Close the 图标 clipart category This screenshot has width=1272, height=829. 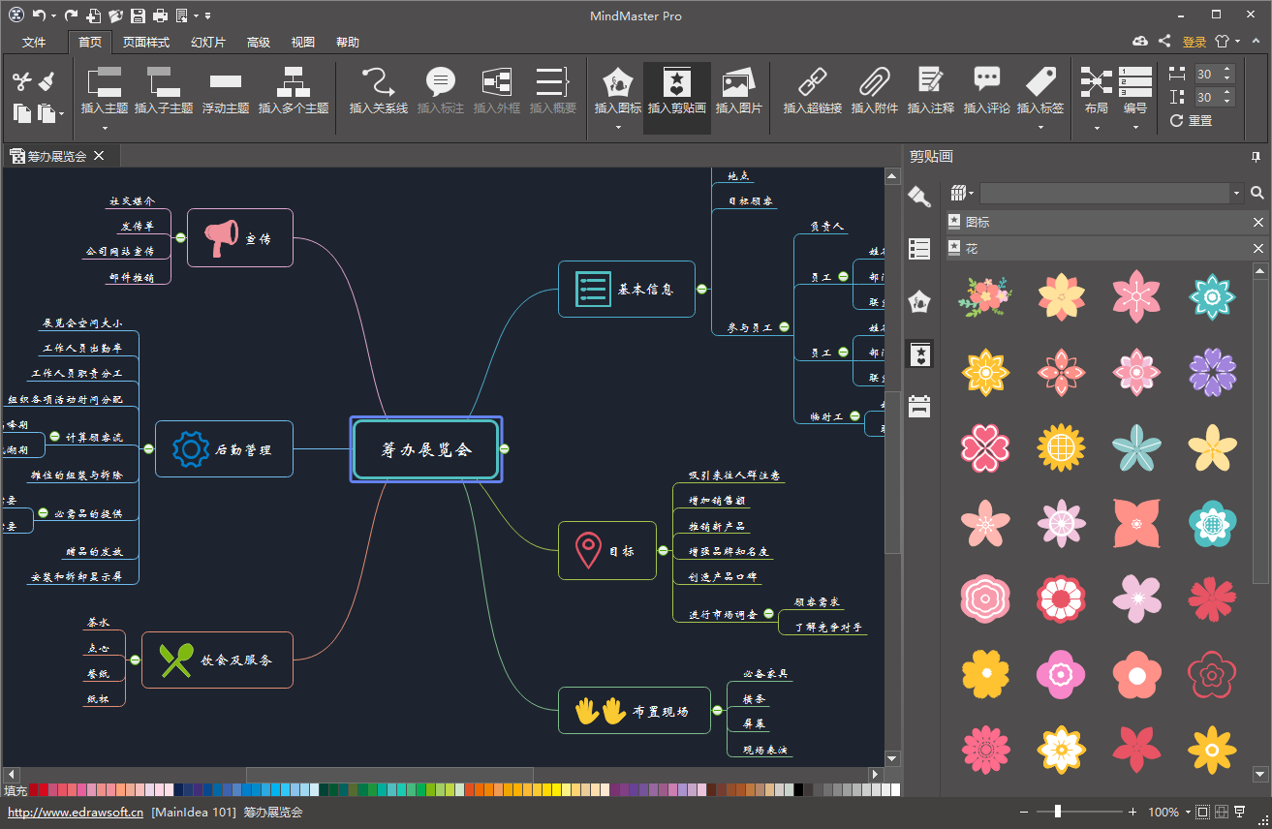click(x=1257, y=223)
